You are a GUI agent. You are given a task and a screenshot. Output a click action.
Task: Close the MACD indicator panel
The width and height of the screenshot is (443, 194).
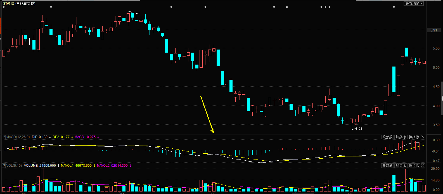(423, 137)
